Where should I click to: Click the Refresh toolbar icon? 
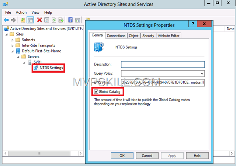point(54,20)
